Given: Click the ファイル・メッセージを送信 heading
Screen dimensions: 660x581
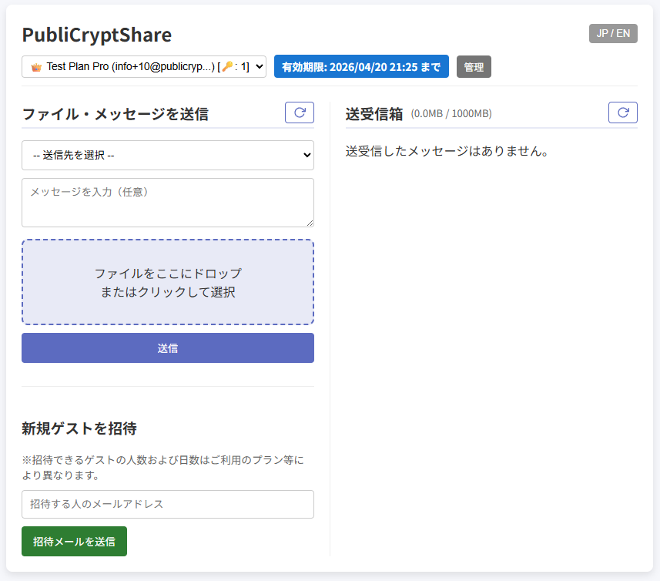Looking at the screenshot, I should click(x=115, y=113).
